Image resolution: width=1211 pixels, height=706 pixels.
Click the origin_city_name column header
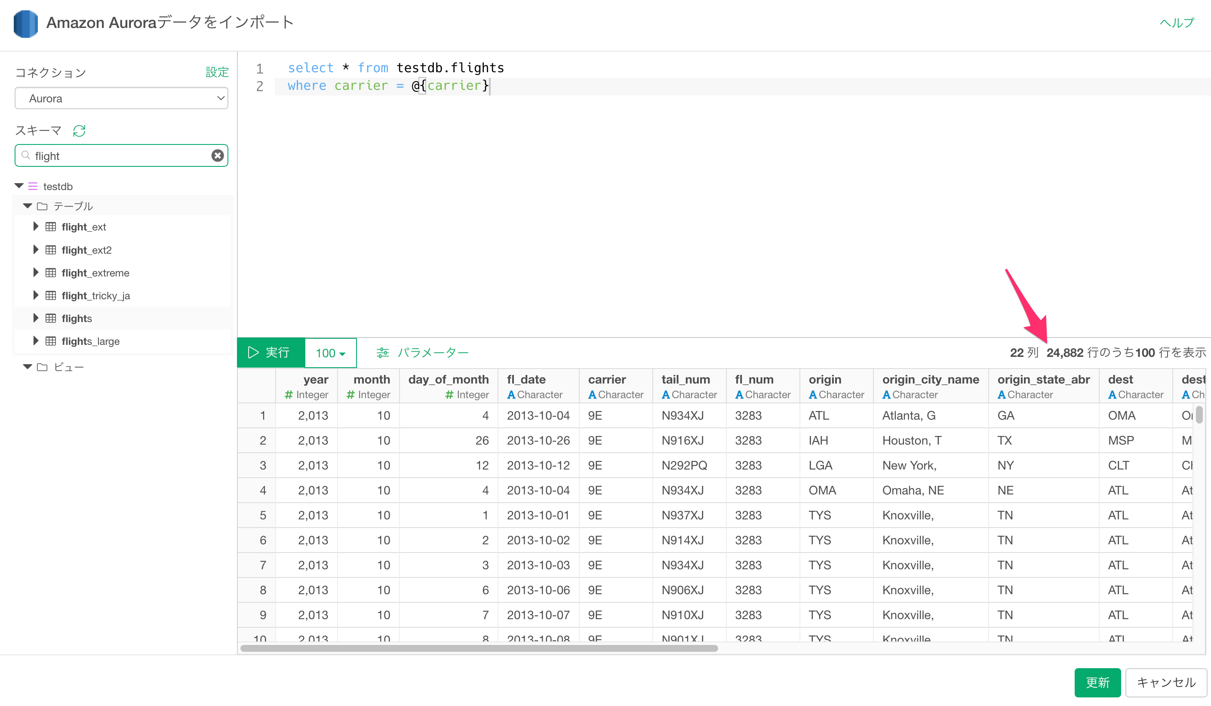pos(931,386)
